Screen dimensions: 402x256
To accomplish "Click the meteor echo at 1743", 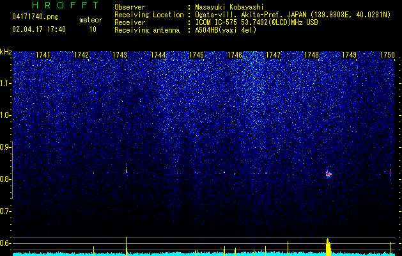I will [x=127, y=170].
